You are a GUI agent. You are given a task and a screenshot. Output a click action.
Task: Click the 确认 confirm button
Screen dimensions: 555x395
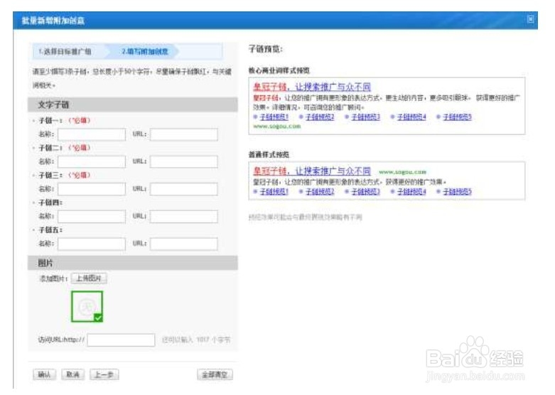tap(44, 374)
